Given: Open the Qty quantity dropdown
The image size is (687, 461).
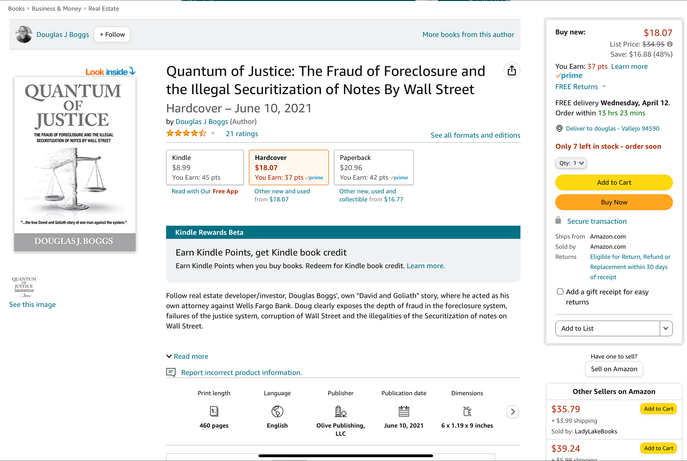Looking at the screenshot, I should (571, 163).
